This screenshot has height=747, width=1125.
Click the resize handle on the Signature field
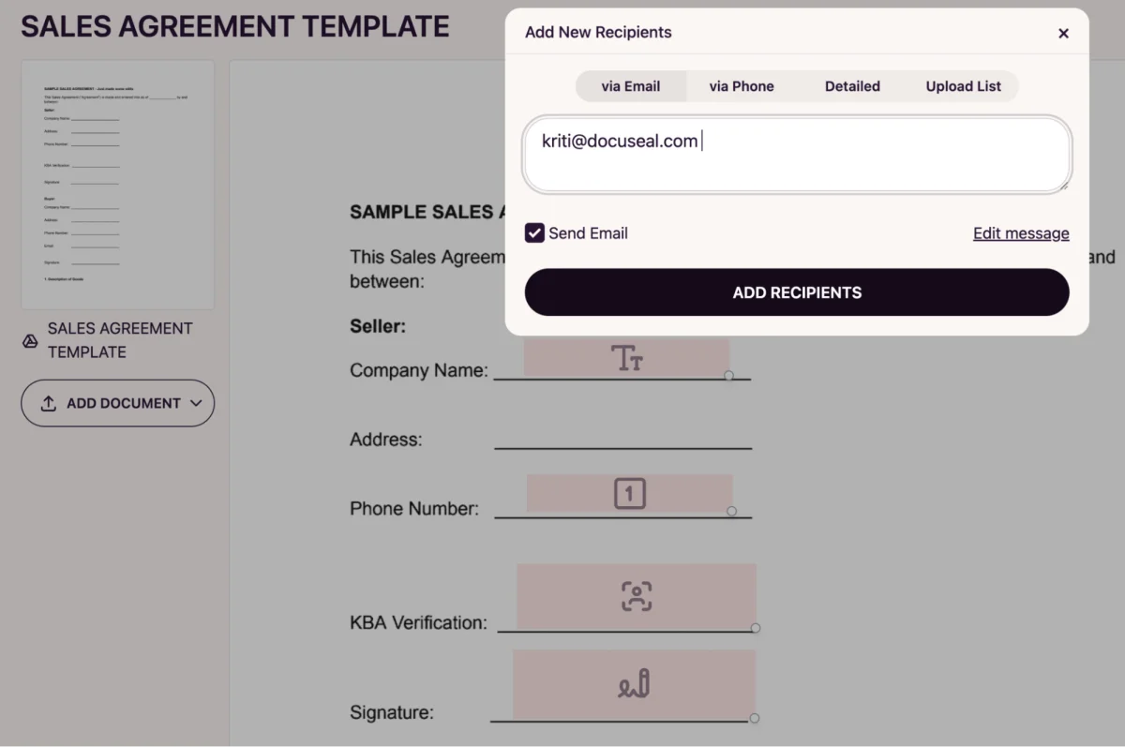[x=756, y=719]
